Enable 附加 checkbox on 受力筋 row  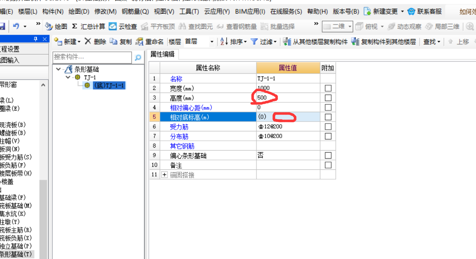tap(328, 127)
